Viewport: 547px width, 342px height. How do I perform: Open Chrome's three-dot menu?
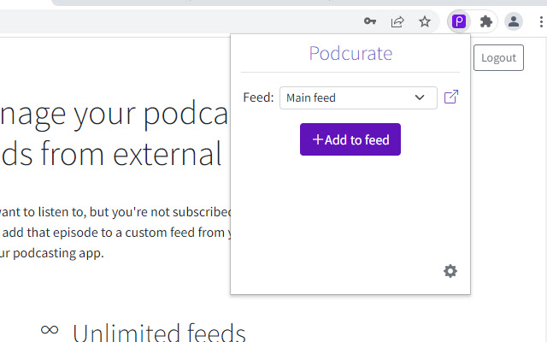pos(542,21)
